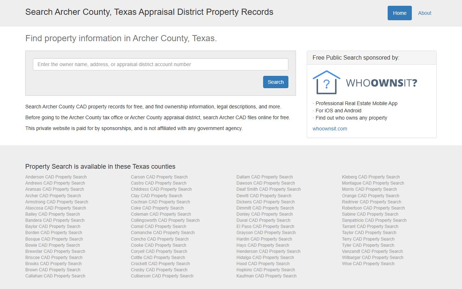
Task: Open Deaf Smith CAD Property Search
Action: 269,189
